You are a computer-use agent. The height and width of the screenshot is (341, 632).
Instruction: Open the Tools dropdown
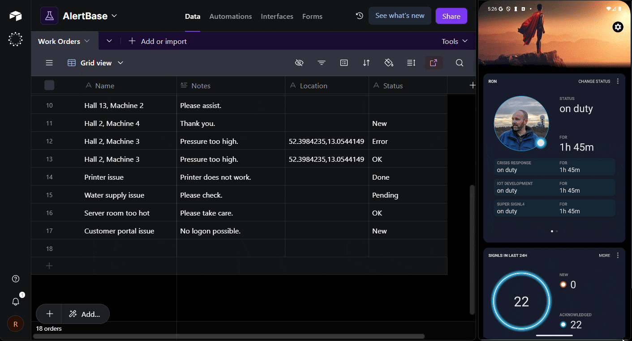pyautogui.click(x=455, y=41)
